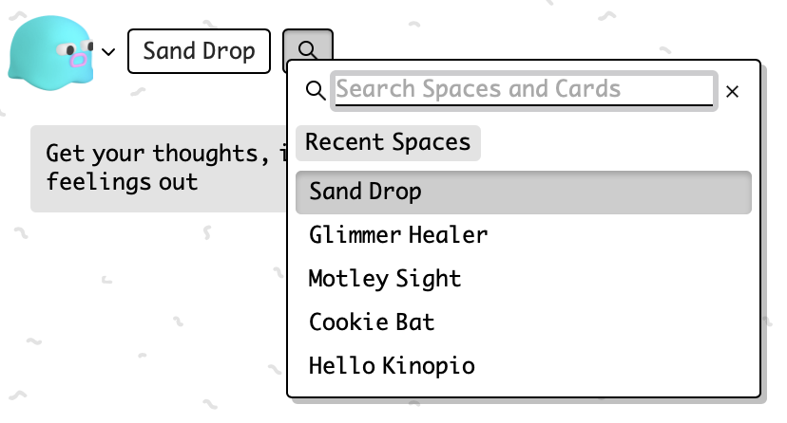Viewport: 787px width, 423px height.
Task: Clear the search with the X button
Action: (x=732, y=91)
